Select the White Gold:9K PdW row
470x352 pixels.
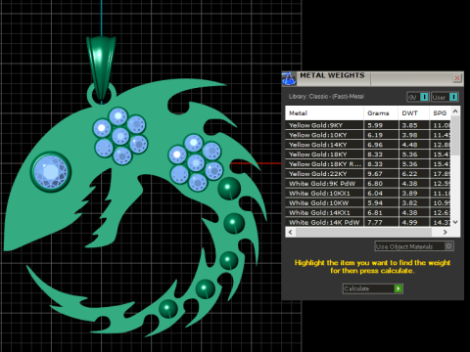(368, 184)
